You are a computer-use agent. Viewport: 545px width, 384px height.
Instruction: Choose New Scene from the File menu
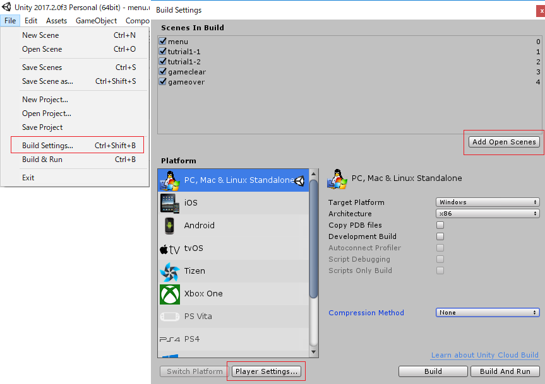tap(79, 35)
